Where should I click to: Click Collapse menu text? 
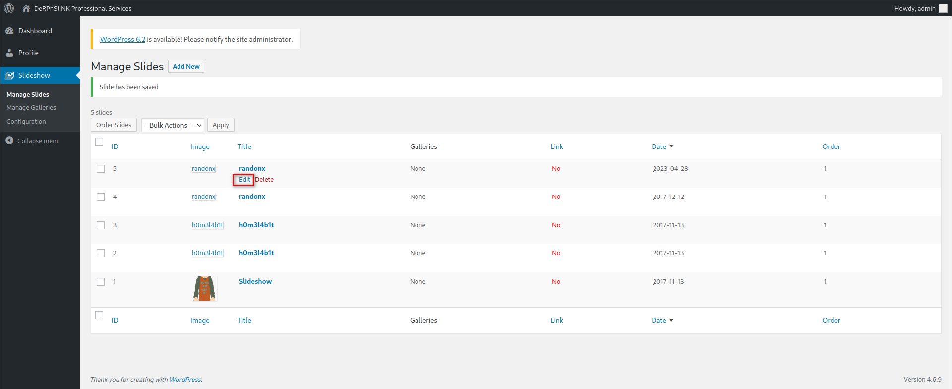pos(39,141)
